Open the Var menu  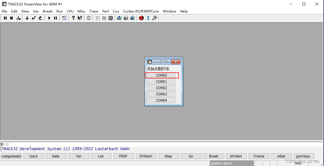click(36, 11)
